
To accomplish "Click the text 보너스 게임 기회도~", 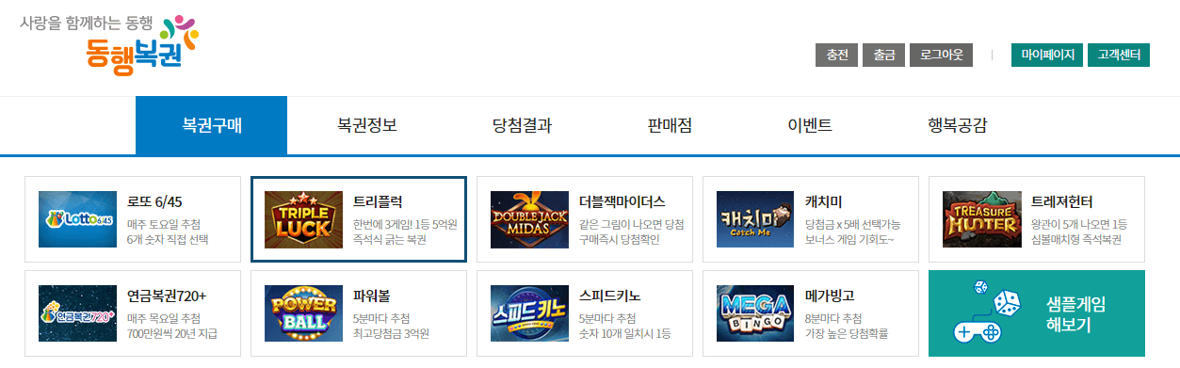I will click(x=849, y=239).
